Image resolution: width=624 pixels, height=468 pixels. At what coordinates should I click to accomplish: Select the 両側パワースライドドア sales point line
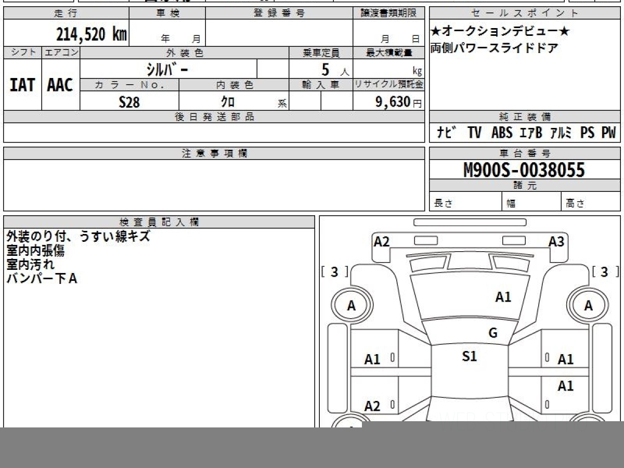tap(494, 48)
